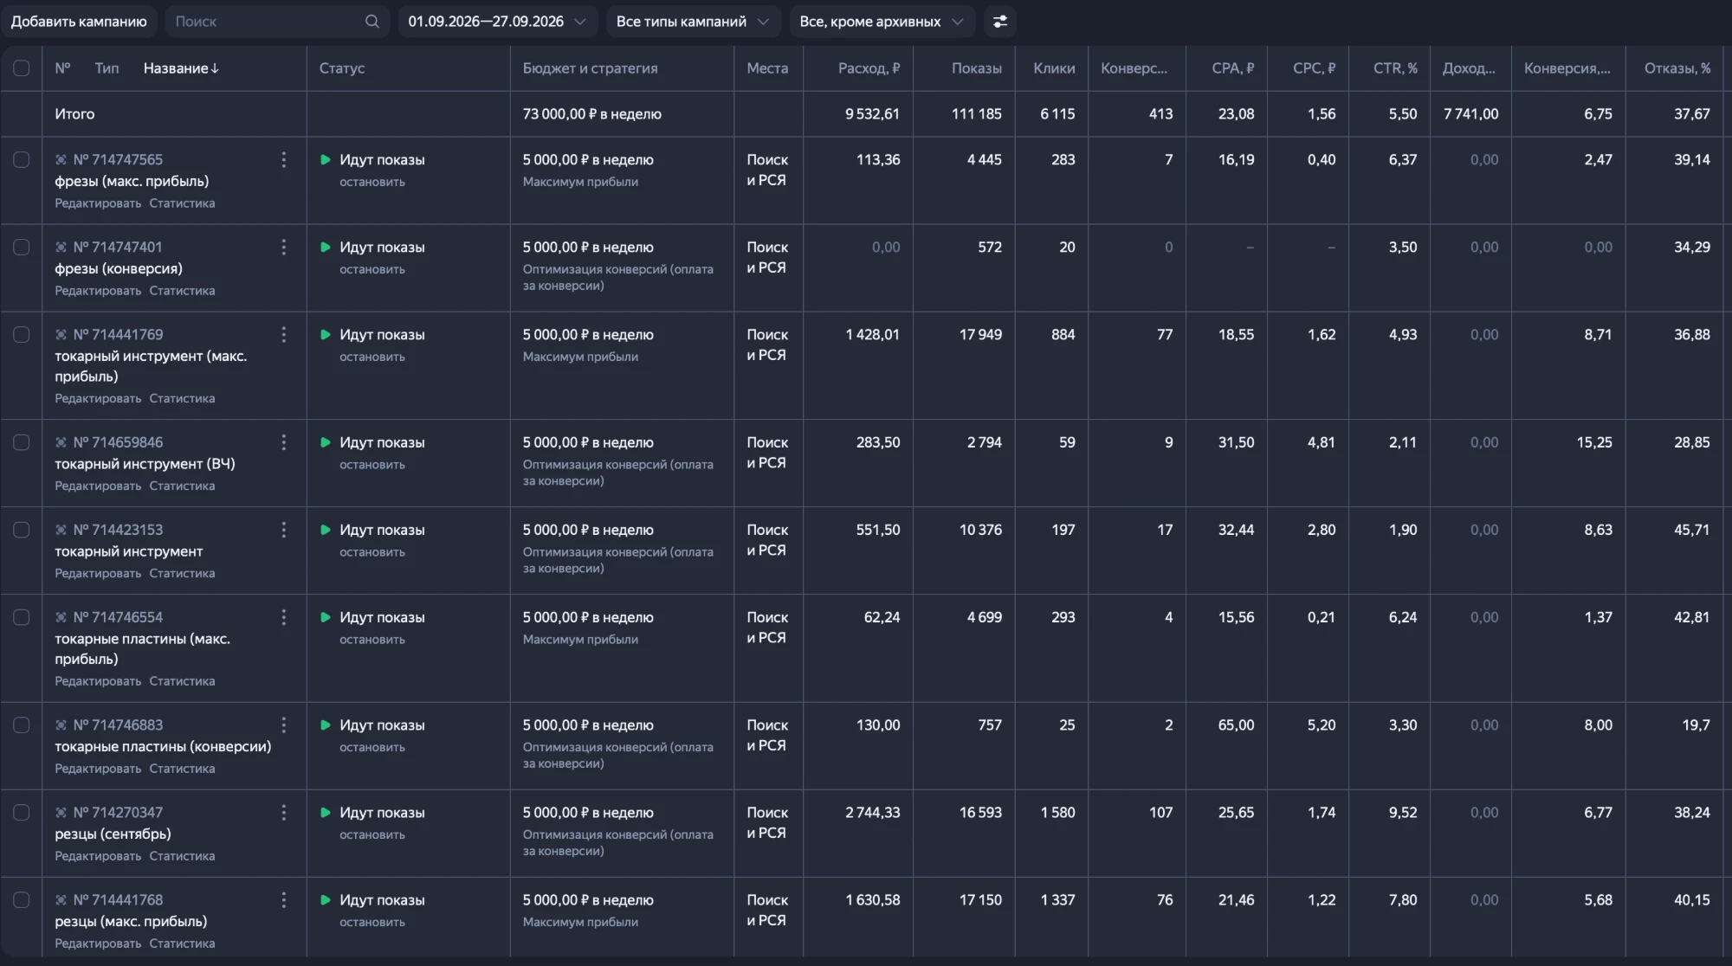1732x966 pixels.
Task: Click остановить for campaign резцы (макс. прибыль)
Action: 372,923
